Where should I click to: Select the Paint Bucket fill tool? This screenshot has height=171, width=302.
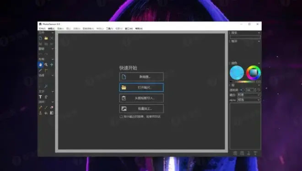click(x=46, y=113)
